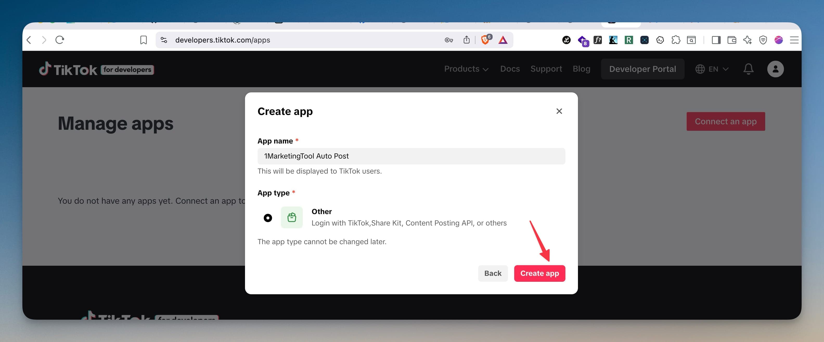The width and height of the screenshot is (824, 342).
Task: Click the address bar URL developers.tiktok.com/apps
Action: coord(223,40)
